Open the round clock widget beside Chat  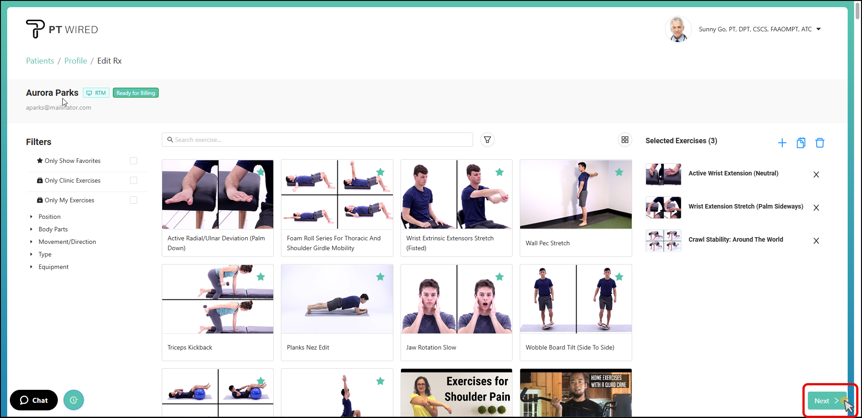coord(73,400)
